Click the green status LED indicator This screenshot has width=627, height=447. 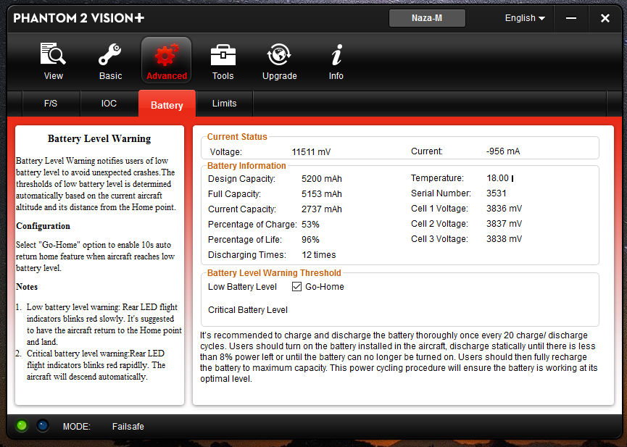pyautogui.click(x=22, y=425)
